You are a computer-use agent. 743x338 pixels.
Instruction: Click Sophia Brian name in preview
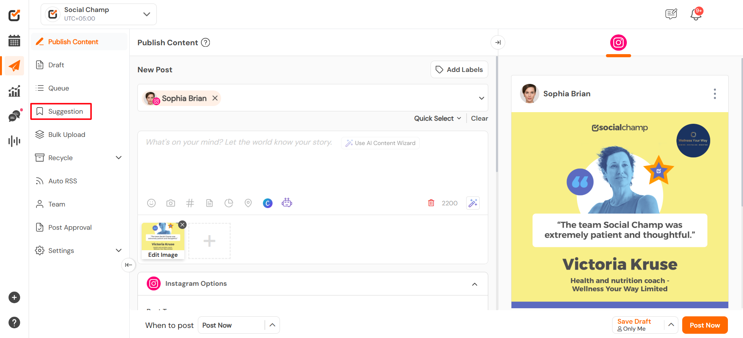tap(567, 94)
